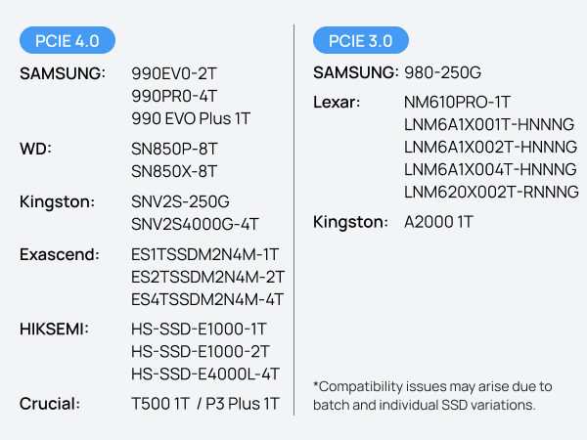
Task: Click the SNV2S-250G Kingston model
Action: coord(180,201)
